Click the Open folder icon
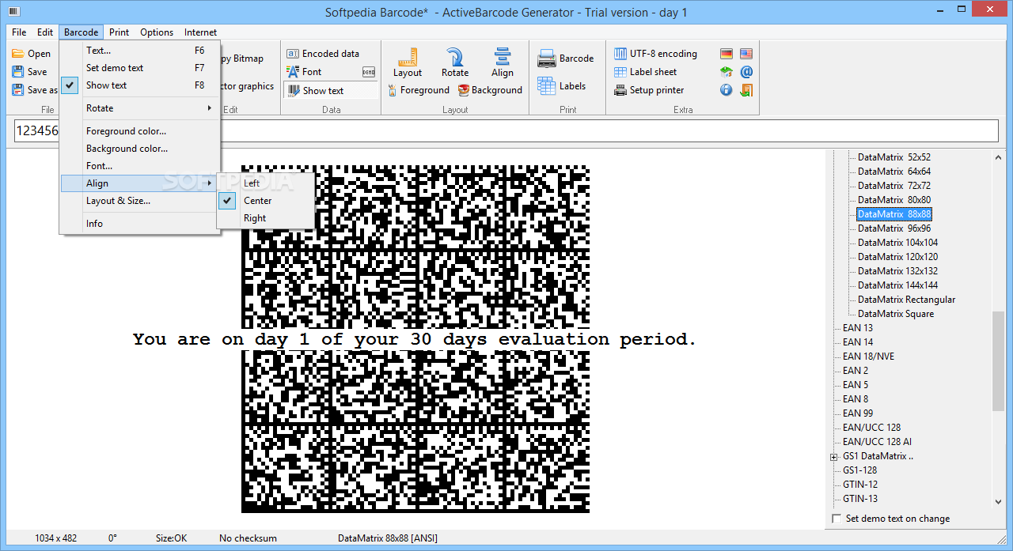 pyautogui.click(x=18, y=54)
